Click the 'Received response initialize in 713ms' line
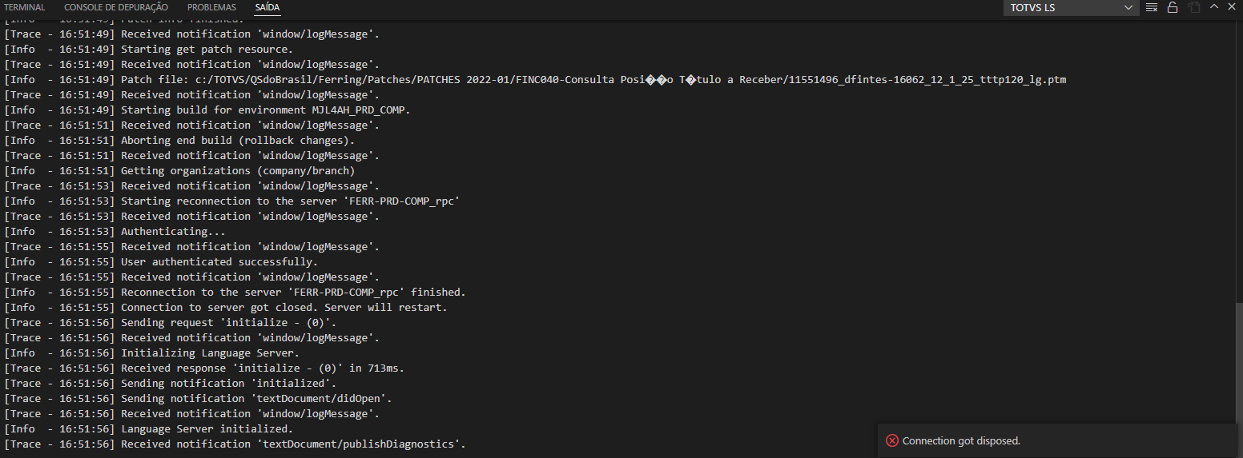1243x458 pixels. 205,368
